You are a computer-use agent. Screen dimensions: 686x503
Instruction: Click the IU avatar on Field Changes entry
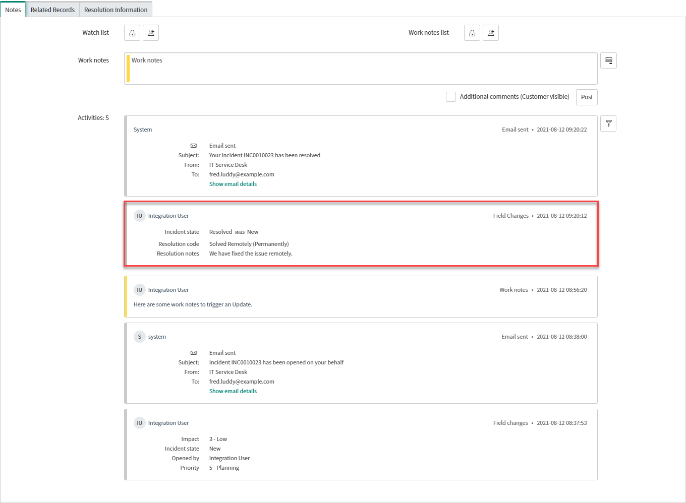140,216
